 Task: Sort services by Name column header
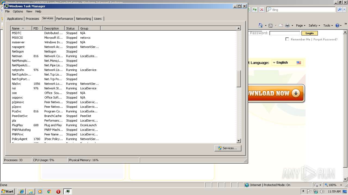pyautogui.click(x=21, y=28)
